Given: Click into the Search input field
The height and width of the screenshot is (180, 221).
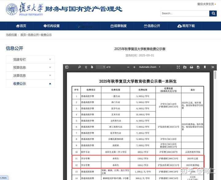Looking at the screenshot, I should (185, 14).
